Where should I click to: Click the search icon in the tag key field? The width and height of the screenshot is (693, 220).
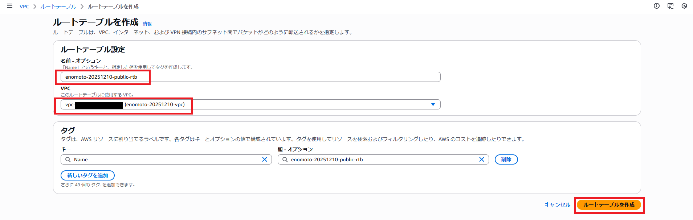tap(68, 159)
